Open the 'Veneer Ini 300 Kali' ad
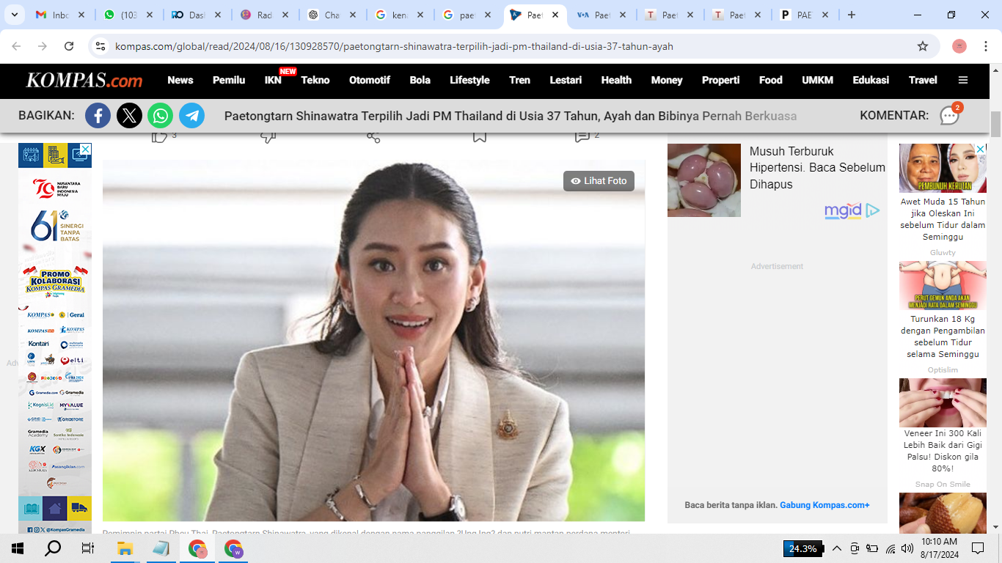This screenshot has width=1002, height=563. pos(943,451)
